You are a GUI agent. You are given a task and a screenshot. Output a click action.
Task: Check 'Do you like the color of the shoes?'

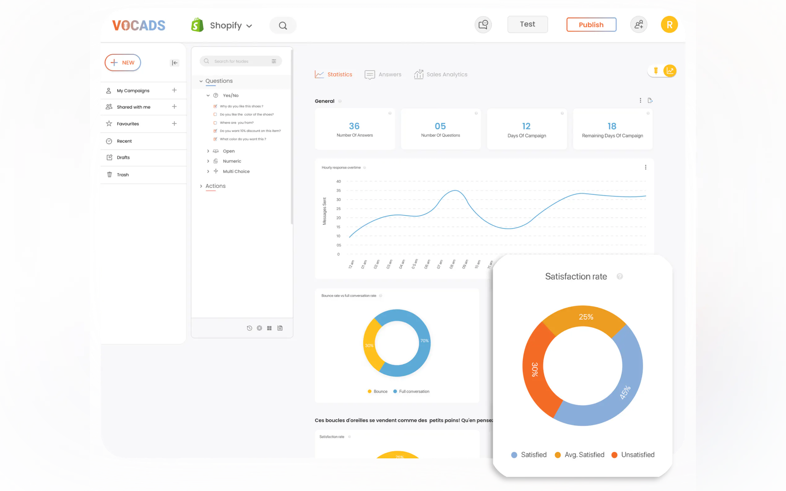pyautogui.click(x=215, y=114)
